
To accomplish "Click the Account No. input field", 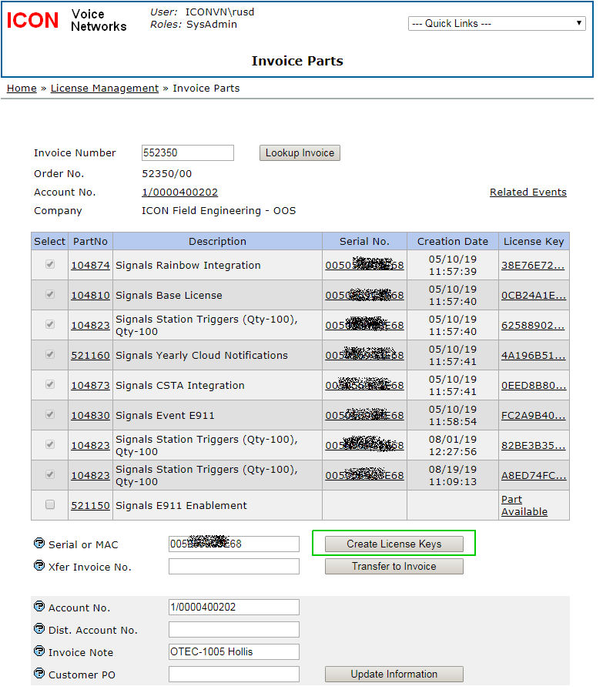I will pyautogui.click(x=234, y=608).
